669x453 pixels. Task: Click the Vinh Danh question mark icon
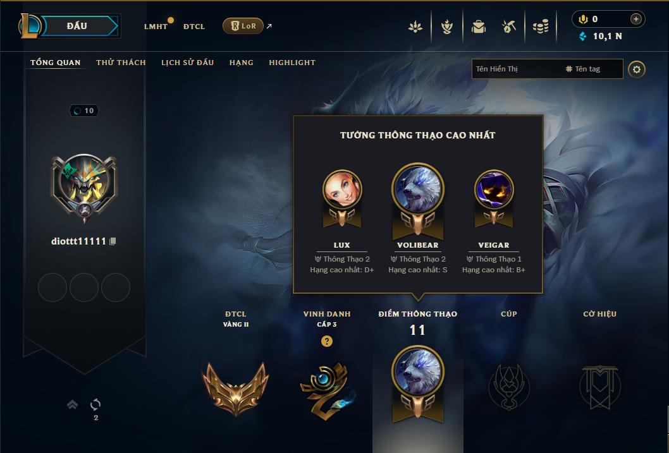coord(327,341)
